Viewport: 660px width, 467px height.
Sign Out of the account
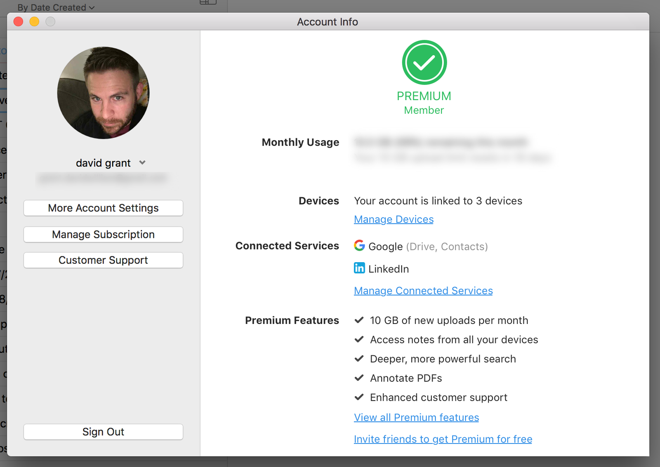[x=103, y=432]
